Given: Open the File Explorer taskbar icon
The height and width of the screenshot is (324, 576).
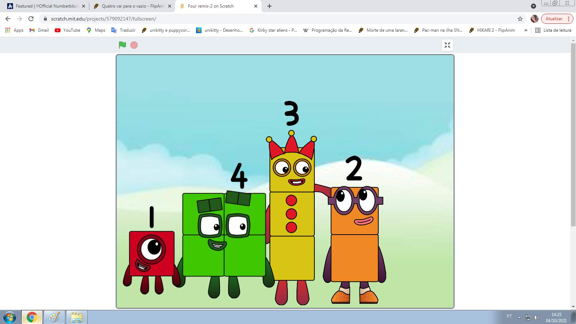Looking at the screenshot, I should (77, 317).
